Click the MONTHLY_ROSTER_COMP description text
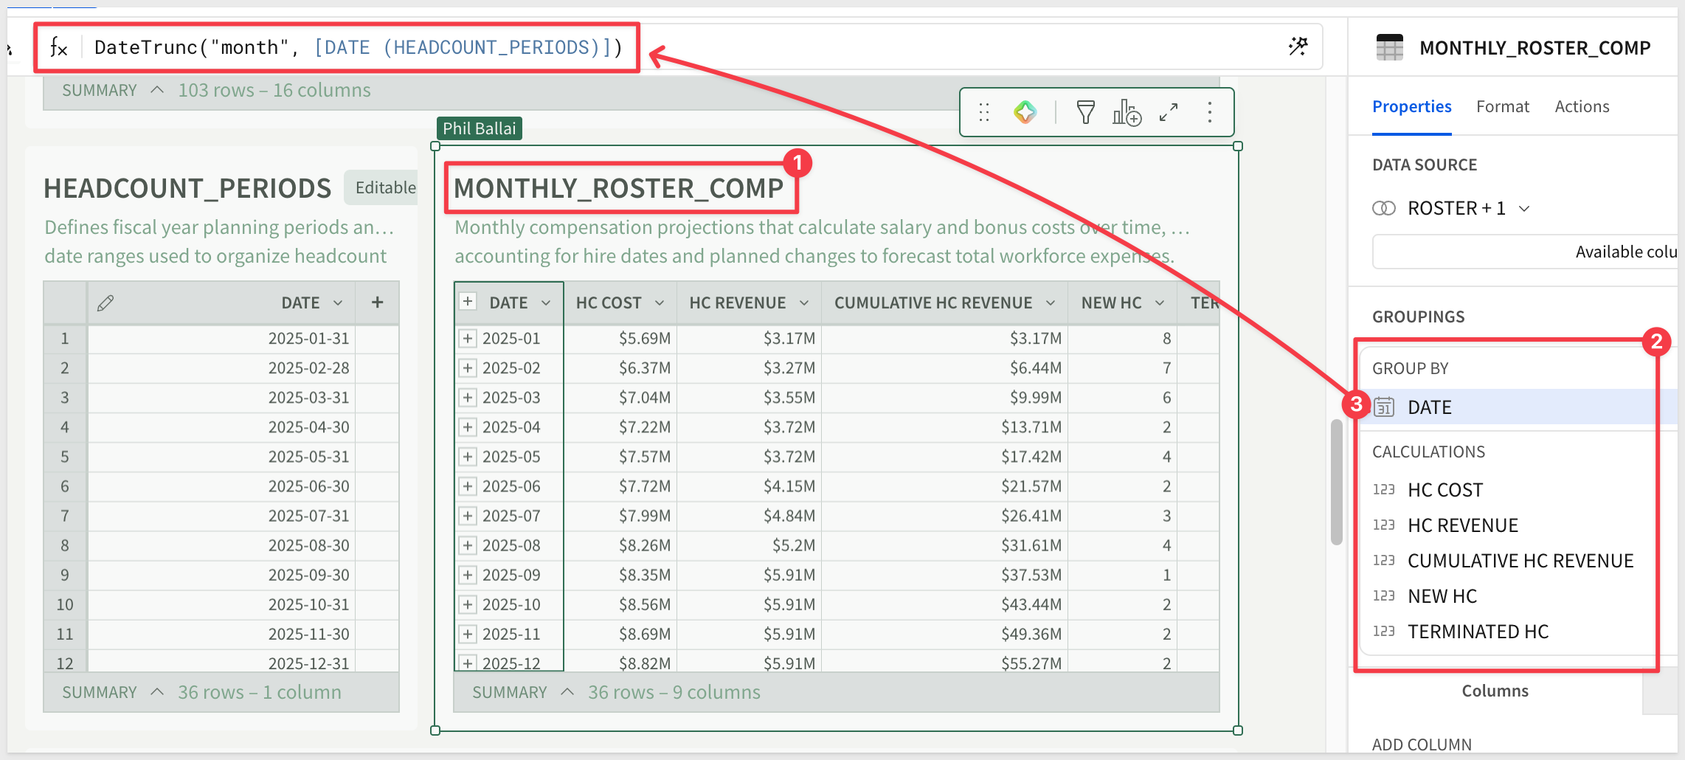The image size is (1685, 760). pyautogui.click(x=822, y=241)
